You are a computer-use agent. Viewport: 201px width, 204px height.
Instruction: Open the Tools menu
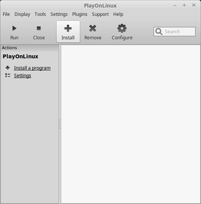[40, 14]
